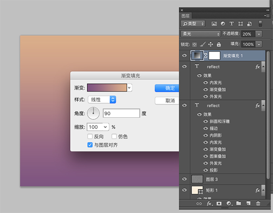Filter layers by type (T) icon
Image resolution: width=273 pixels, height=213 pixels.
(231, 23)
